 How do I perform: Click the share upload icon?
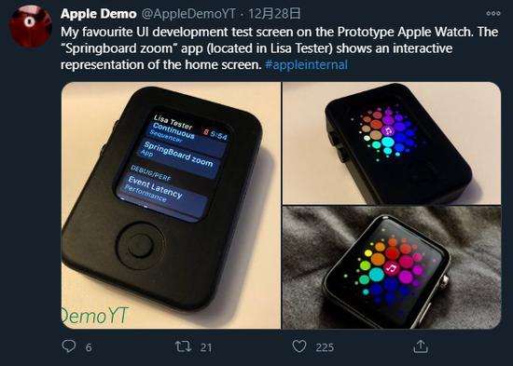point(421,346)
